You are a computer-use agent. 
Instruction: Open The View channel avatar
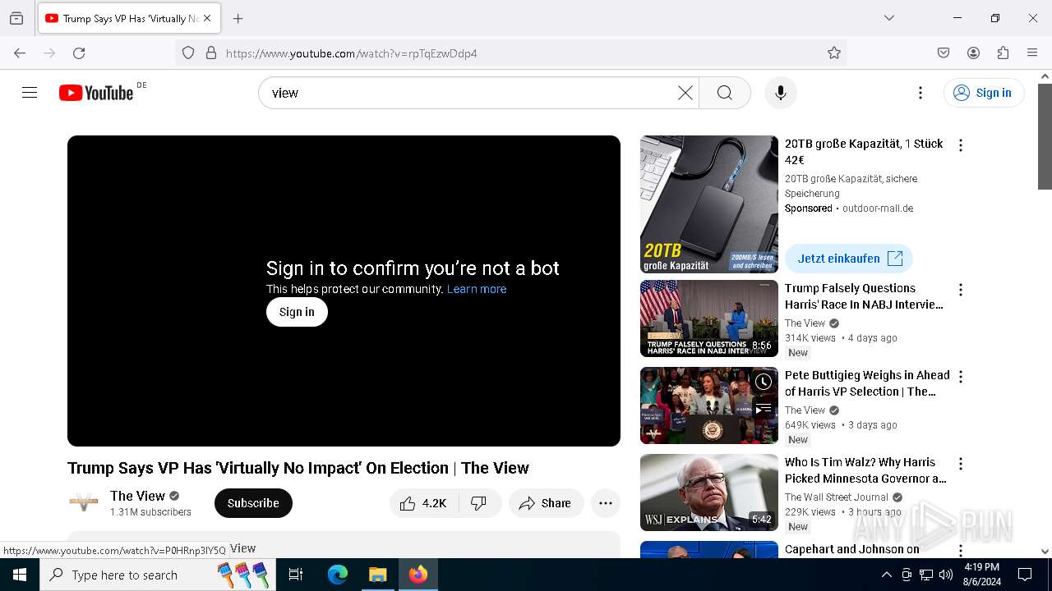point(84,503)
